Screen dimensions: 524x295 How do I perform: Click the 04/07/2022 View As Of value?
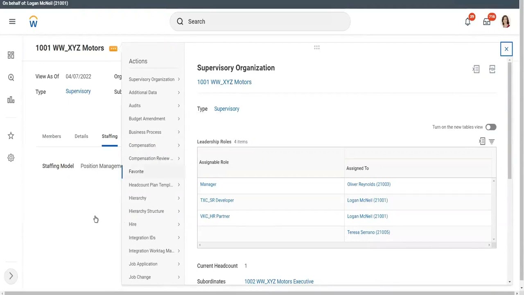79,77
